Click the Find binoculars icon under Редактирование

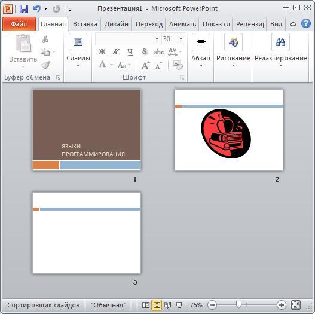(x=280, y=42)
